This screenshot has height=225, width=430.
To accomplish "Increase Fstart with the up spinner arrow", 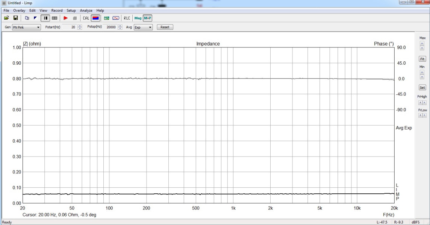I will [x=80, y=26].
